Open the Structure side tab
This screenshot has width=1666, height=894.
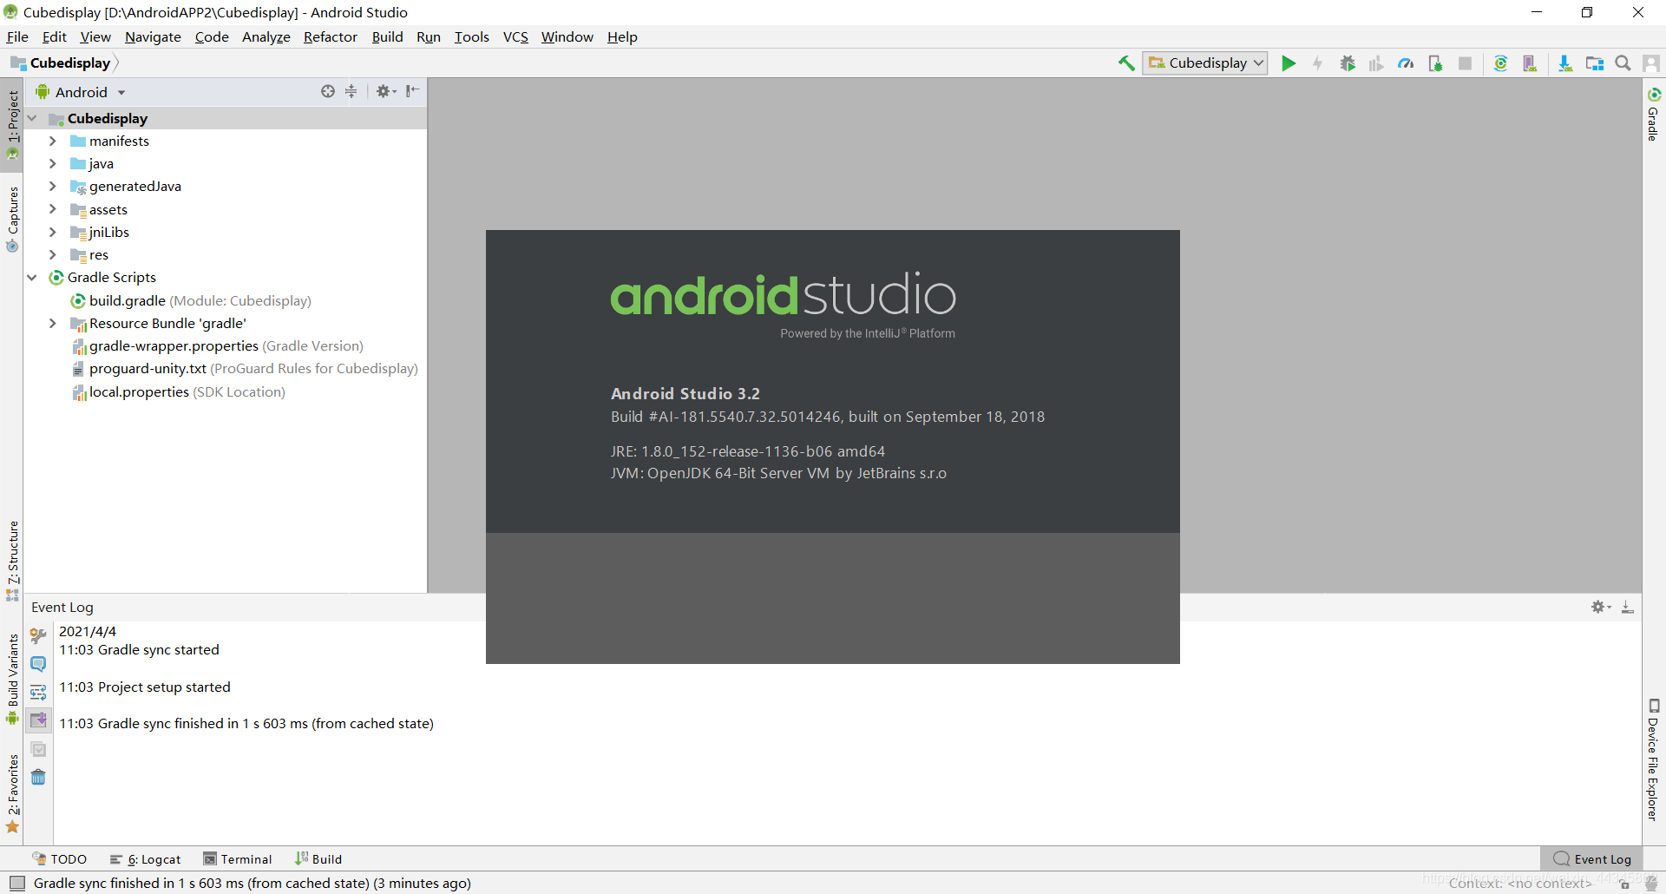pos(12,561)
